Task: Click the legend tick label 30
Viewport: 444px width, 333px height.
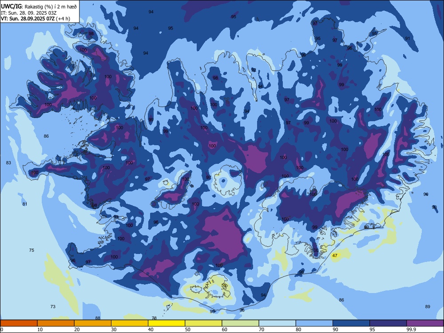Action: (x=114, y=329)
